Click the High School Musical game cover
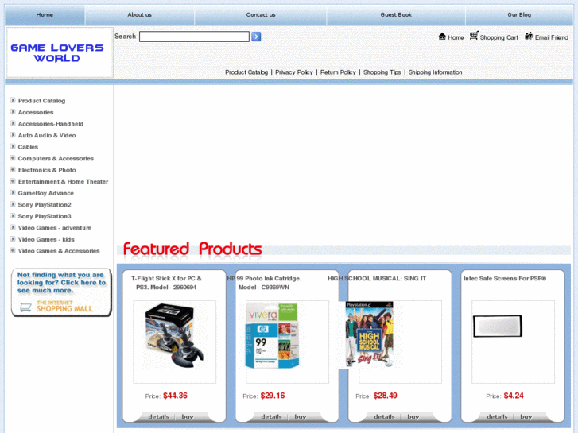This screenshot has height=433, width=578. pyautogui.click(x=370, y=334)
